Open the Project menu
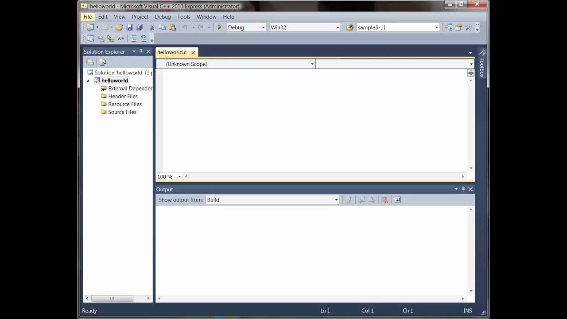 [140, 17]
